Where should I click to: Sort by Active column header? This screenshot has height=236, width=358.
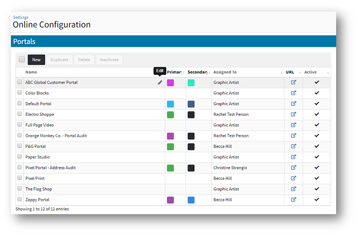click(310, 72)
